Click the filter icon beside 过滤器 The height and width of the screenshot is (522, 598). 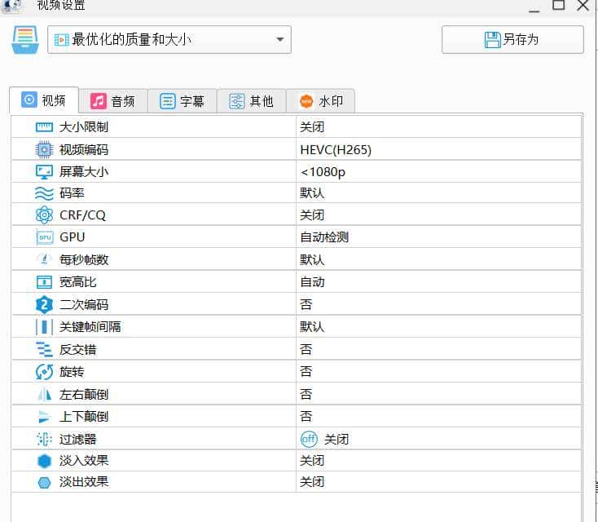[x=44, y=439]
